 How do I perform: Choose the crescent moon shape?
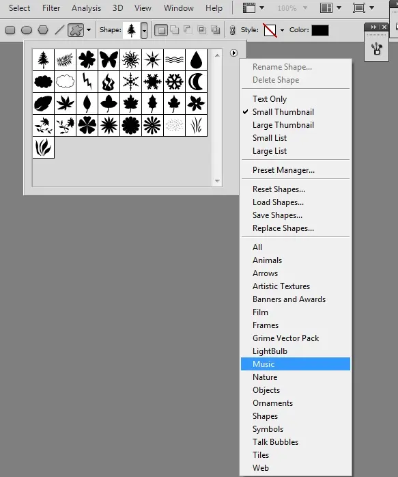tap(196, 81)
